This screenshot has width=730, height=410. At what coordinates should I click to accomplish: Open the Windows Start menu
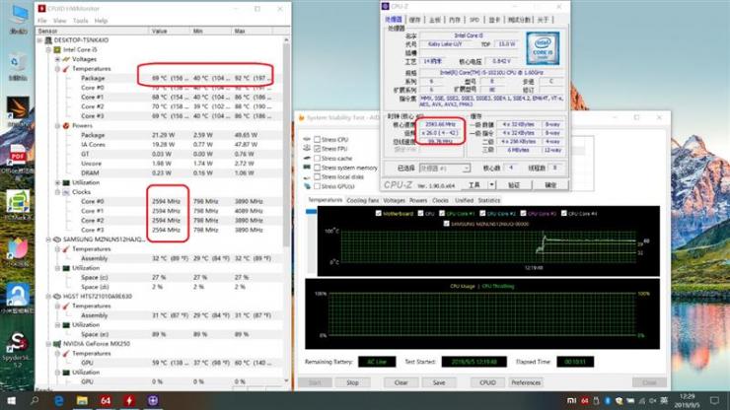tap(11, 401)
